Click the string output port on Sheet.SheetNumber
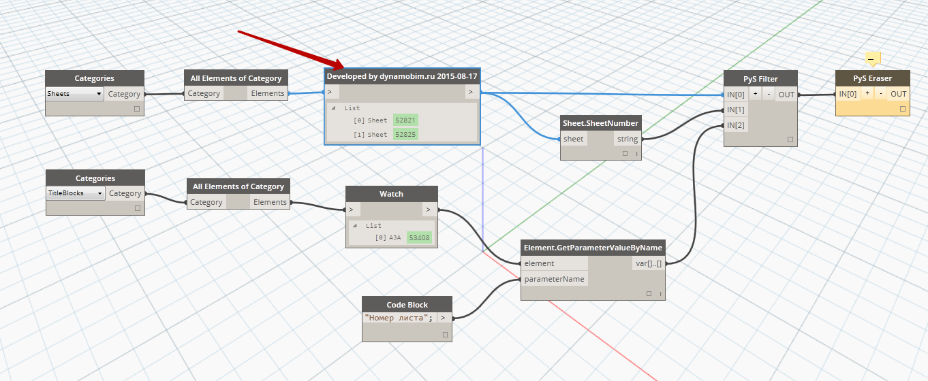928x381 pixels. pos(627,139)
